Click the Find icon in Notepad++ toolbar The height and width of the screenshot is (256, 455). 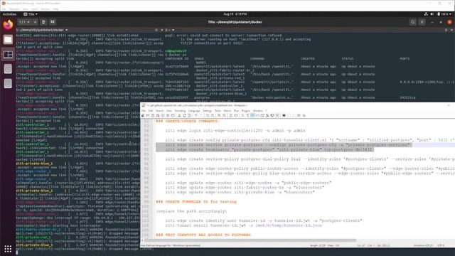208,115
